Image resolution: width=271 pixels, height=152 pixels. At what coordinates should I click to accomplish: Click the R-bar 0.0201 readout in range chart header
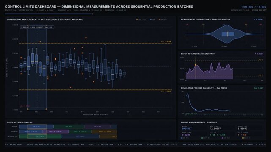(259, 54)
